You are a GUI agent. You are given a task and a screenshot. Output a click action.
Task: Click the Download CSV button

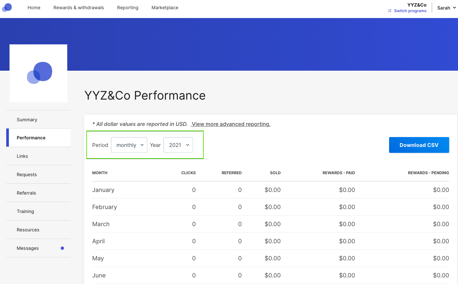pyautogui.click(x=419, y=145)
